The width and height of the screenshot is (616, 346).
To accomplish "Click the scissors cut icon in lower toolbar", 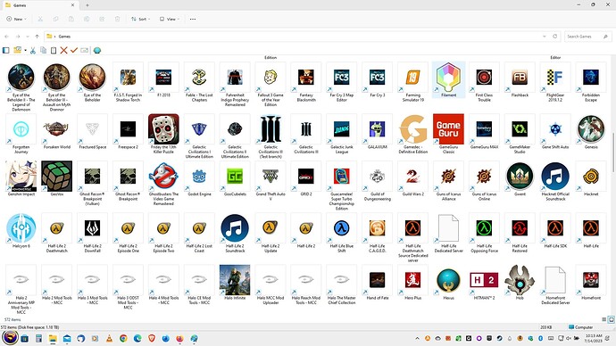I will 33,50.
